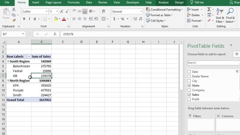Click the Insert Function fx icon
Image resolution: width=240 pixels, height=135 pixels.
pyautogui.click(x=55, y=34)
